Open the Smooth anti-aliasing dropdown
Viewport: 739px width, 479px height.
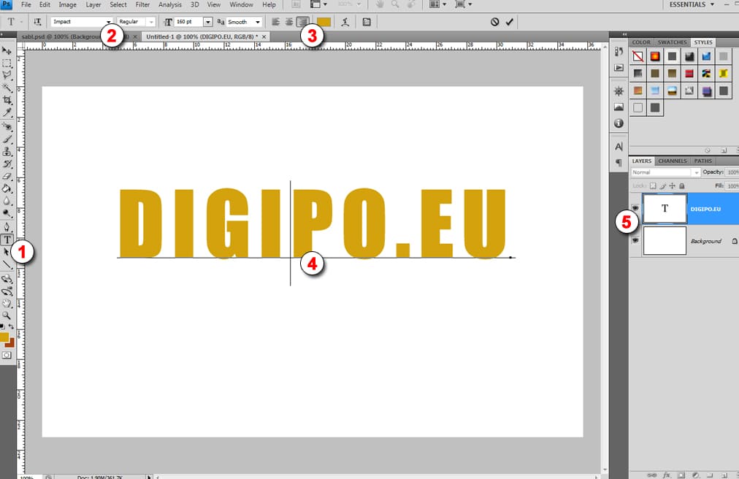point(258,22)
